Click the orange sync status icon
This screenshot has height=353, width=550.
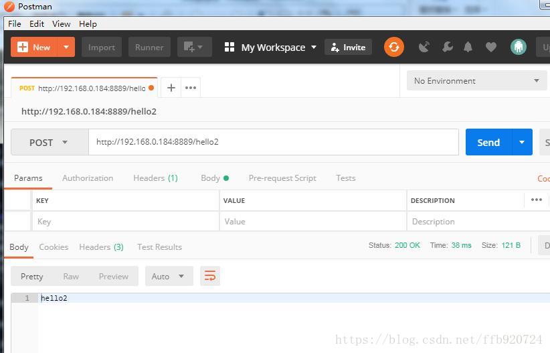tap(394, 47)
